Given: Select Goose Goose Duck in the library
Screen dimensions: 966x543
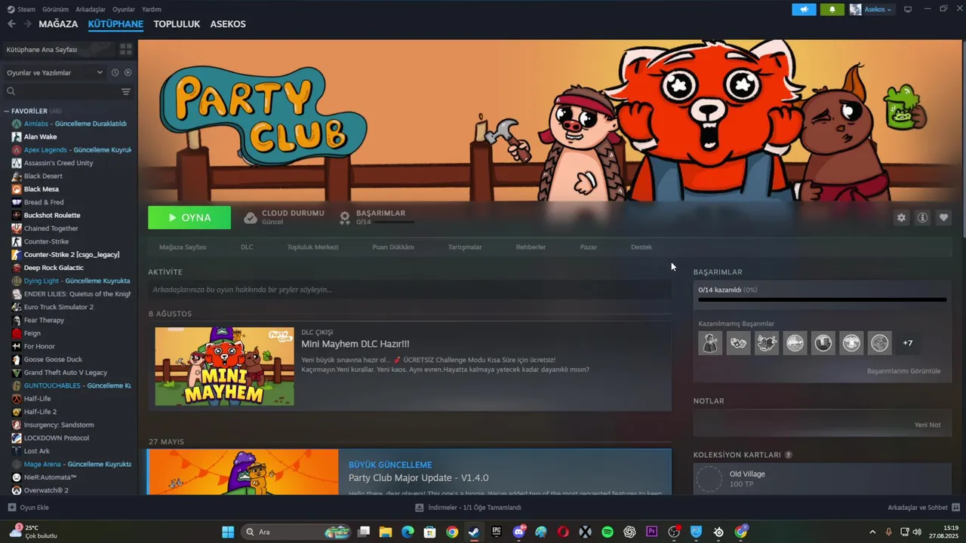Looking at the screenshot, I should point(53,360).
